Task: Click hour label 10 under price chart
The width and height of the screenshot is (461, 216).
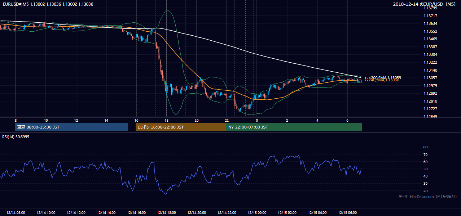Action: click(x=46, y=120)
